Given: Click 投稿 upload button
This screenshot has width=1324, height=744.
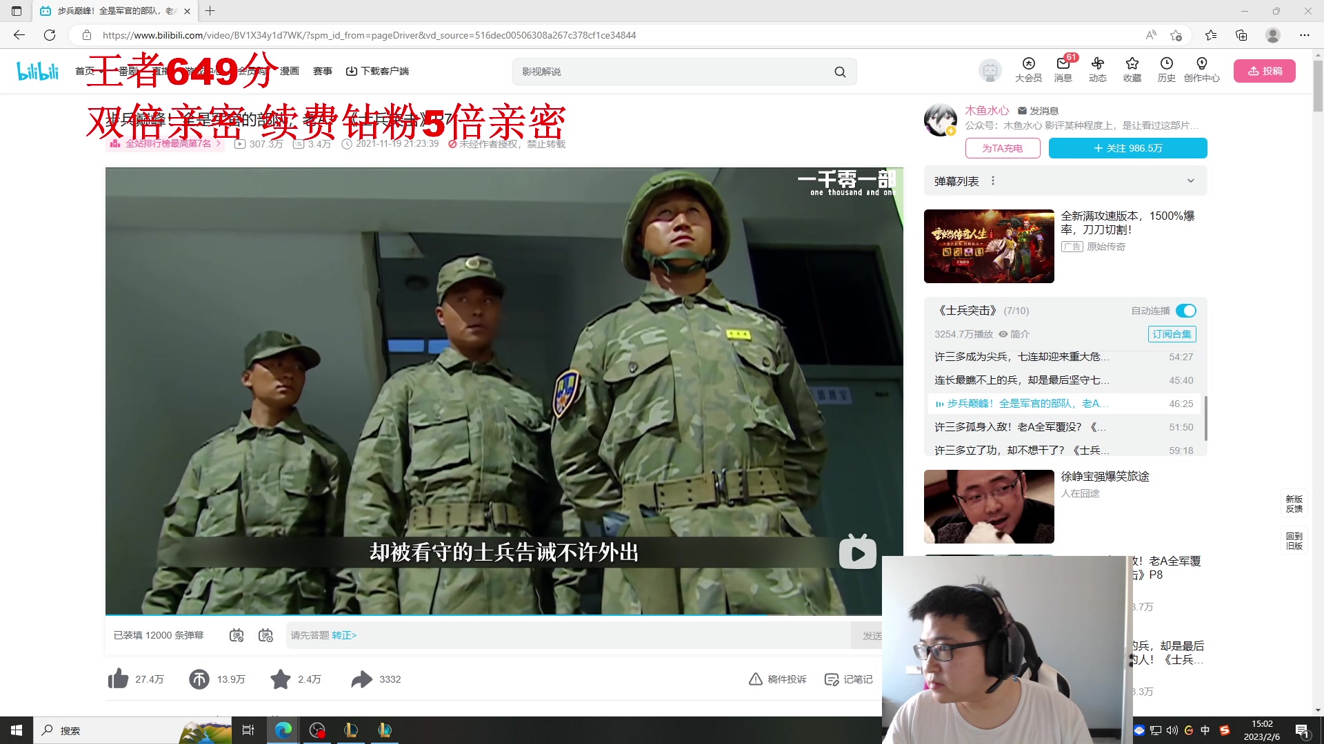Looking at the screenshot, I should pyautogui.click(x=1264, y=71).
